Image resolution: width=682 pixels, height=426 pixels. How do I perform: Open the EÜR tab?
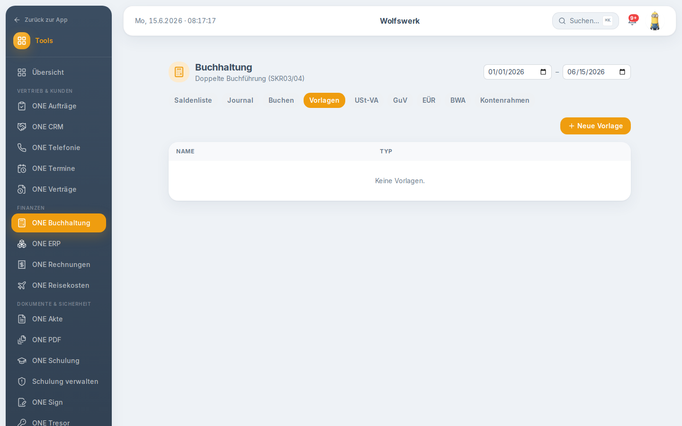pos(429,100)
